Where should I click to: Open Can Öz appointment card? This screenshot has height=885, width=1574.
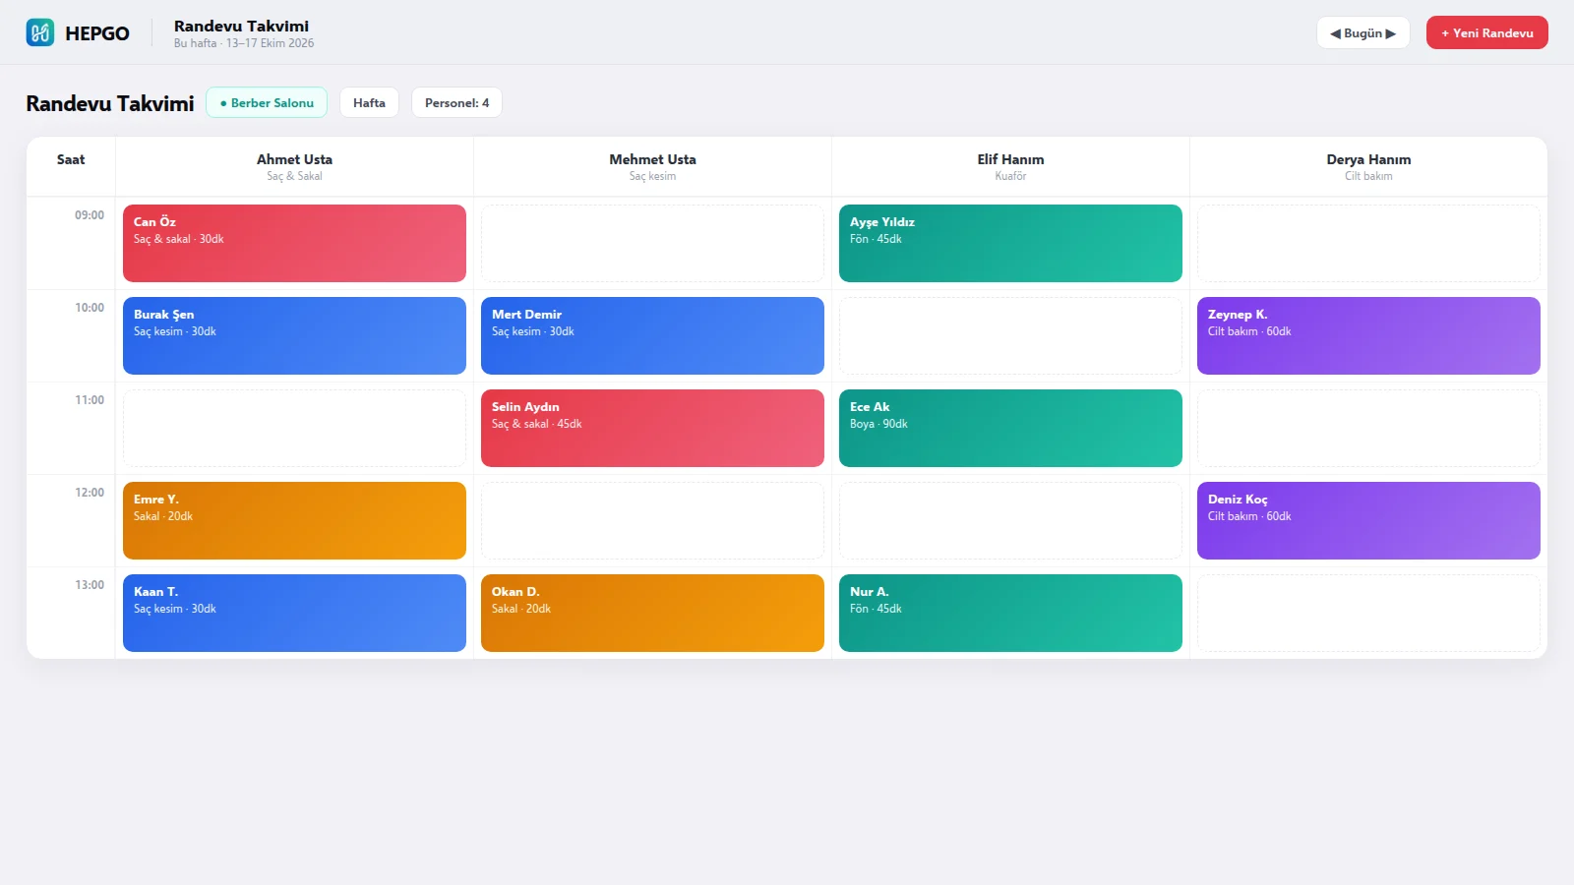coord(294,243)
